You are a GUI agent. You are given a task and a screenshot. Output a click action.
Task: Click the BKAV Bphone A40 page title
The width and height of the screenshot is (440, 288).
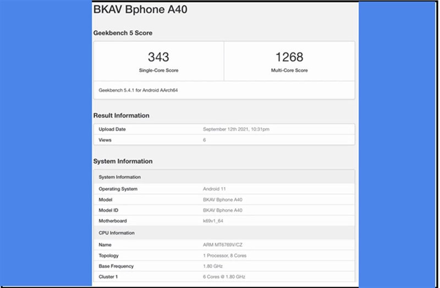pyautogui.click(x=140, y=9)
